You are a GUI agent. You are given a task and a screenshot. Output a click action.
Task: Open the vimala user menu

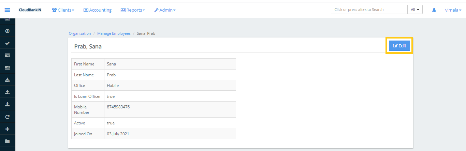tap(453, 10)
